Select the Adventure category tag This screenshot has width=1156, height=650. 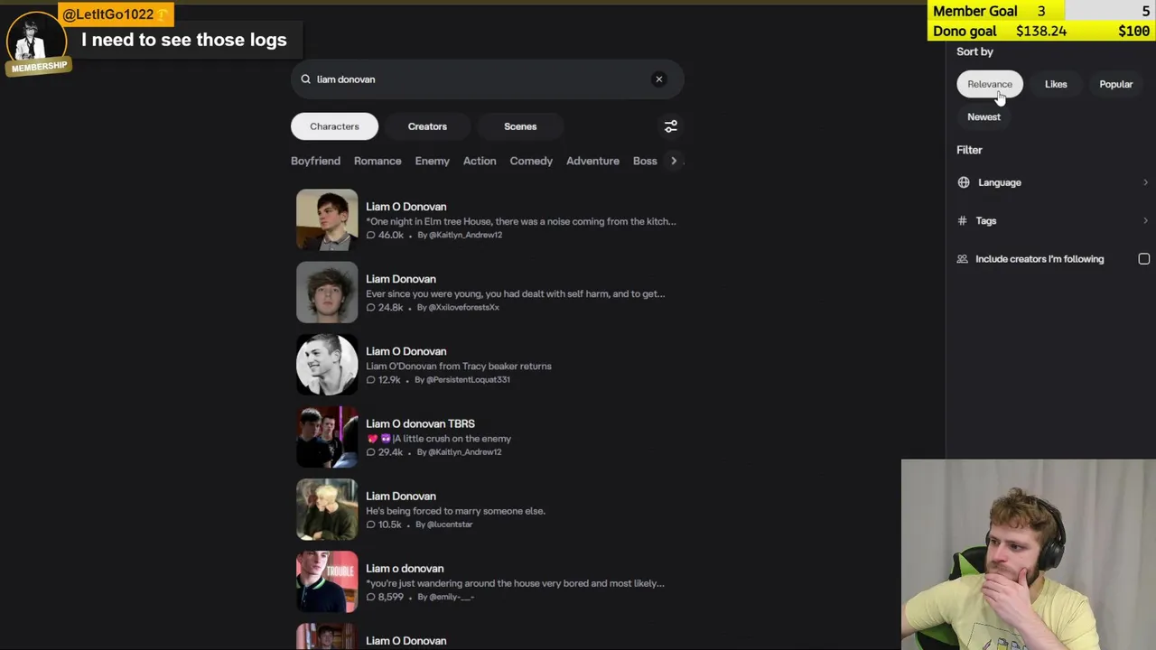tap(592, 161)
